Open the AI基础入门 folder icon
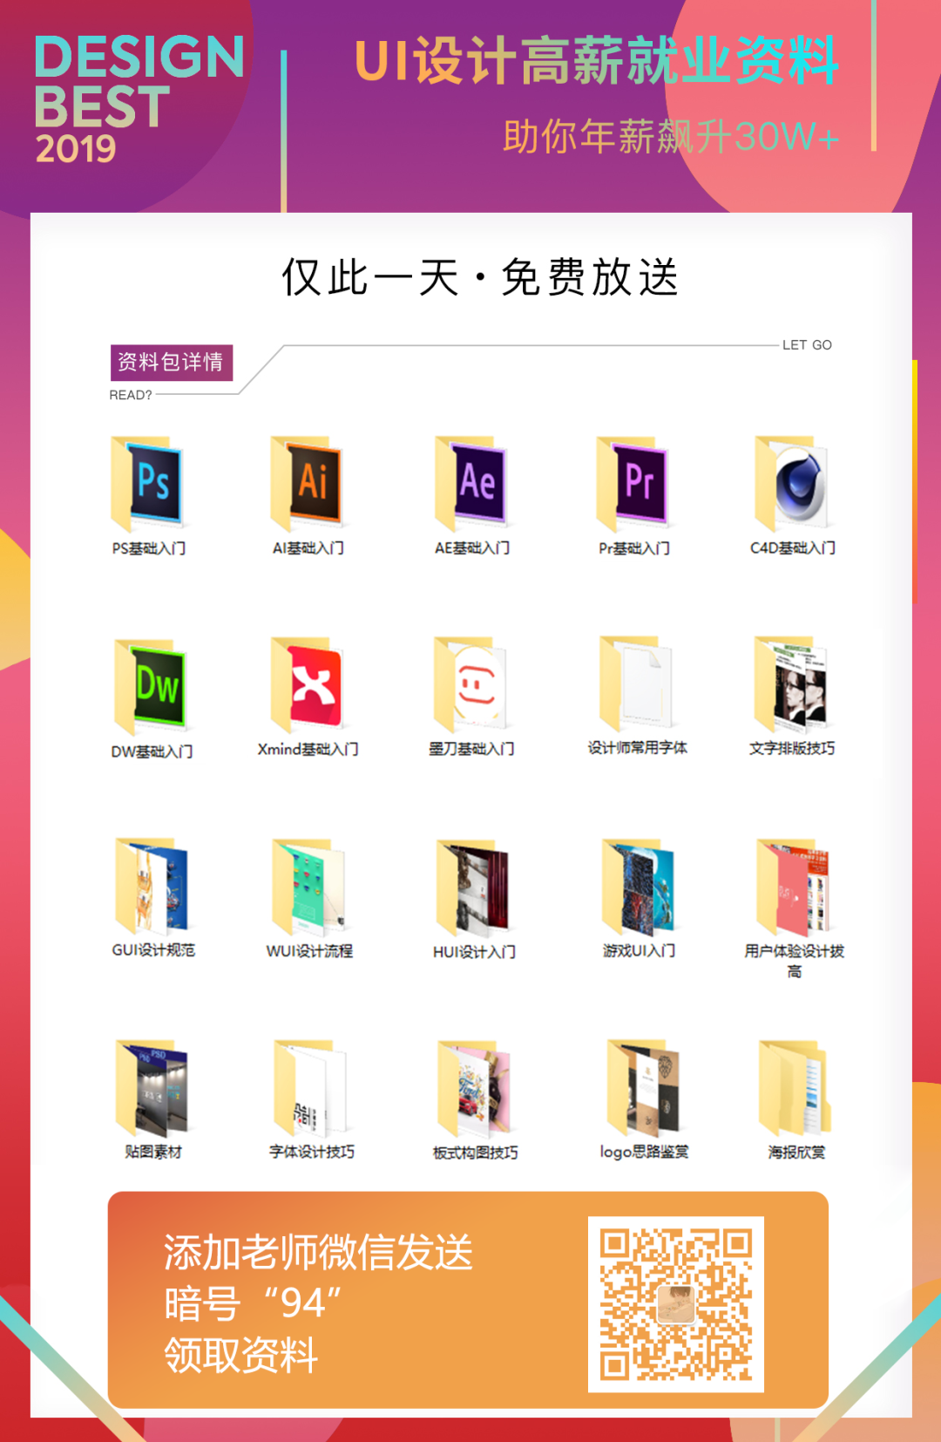The image size is (941, 1442). pos(308,484)
